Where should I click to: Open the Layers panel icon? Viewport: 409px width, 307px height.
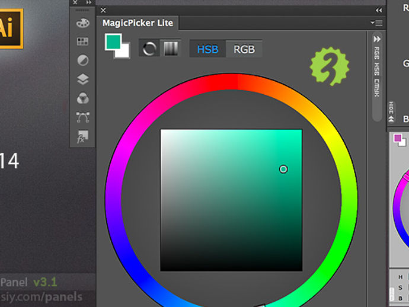pos(83,79)
